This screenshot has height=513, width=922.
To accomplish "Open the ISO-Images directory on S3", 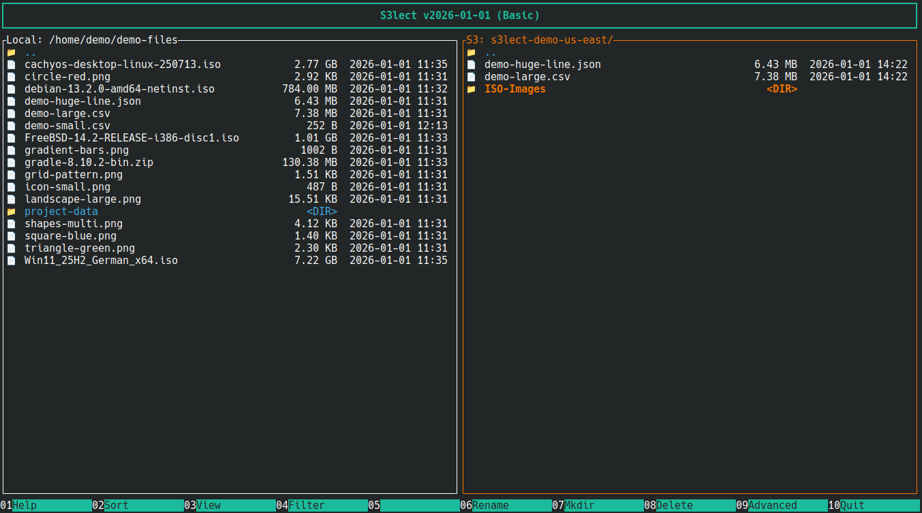I will pos(514,88).
